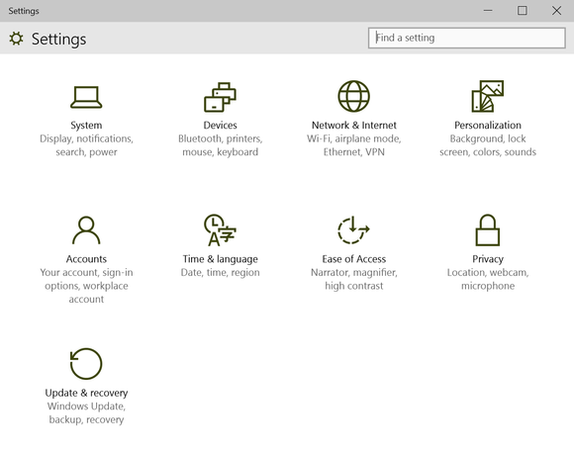Select the Devices label
Viewport: 574px width, 453px height.
tap(220, 126)
